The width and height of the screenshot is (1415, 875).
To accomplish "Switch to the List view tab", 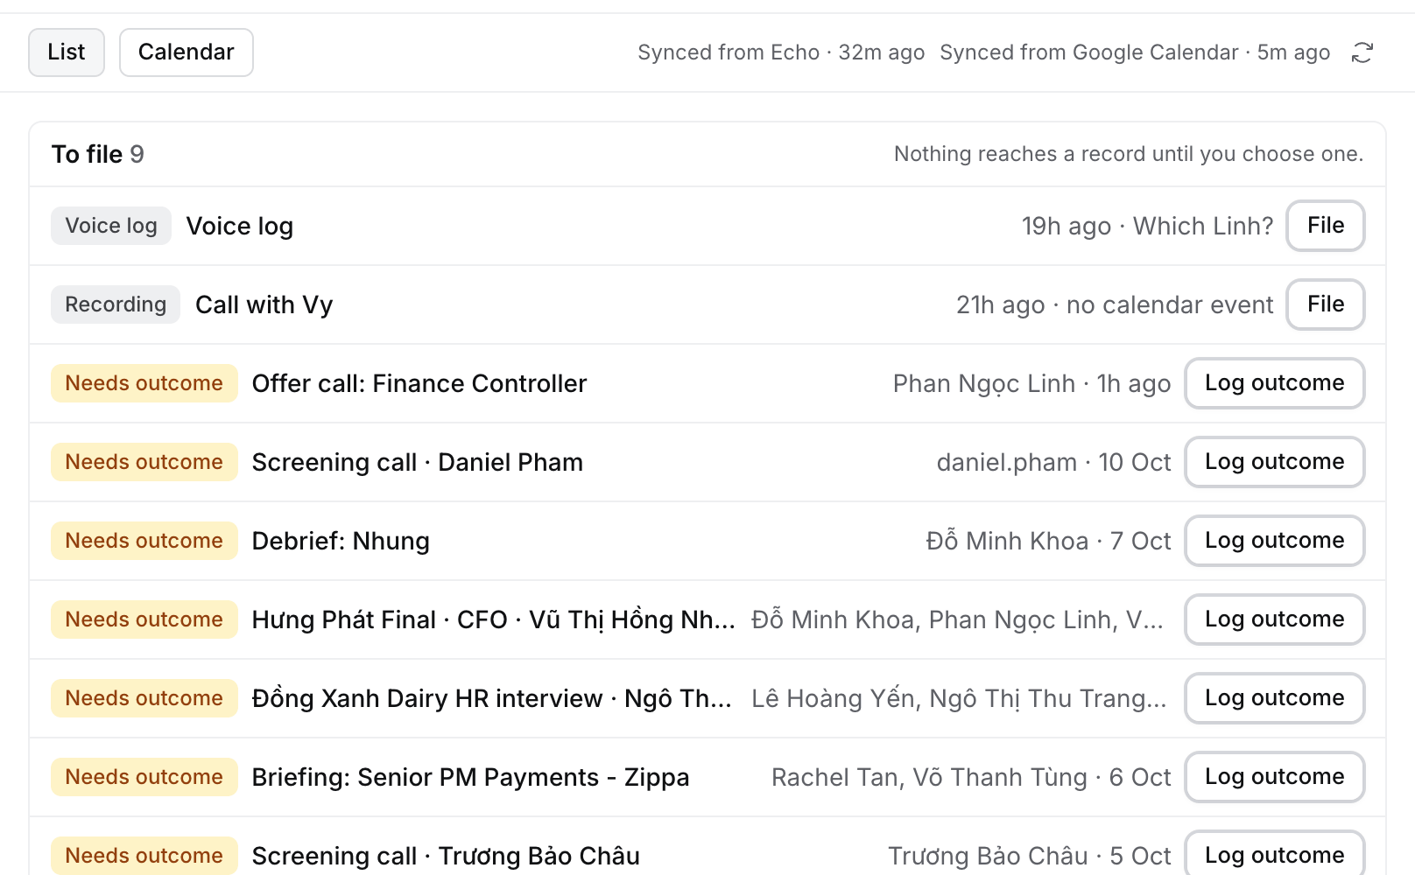I will 67,52.
